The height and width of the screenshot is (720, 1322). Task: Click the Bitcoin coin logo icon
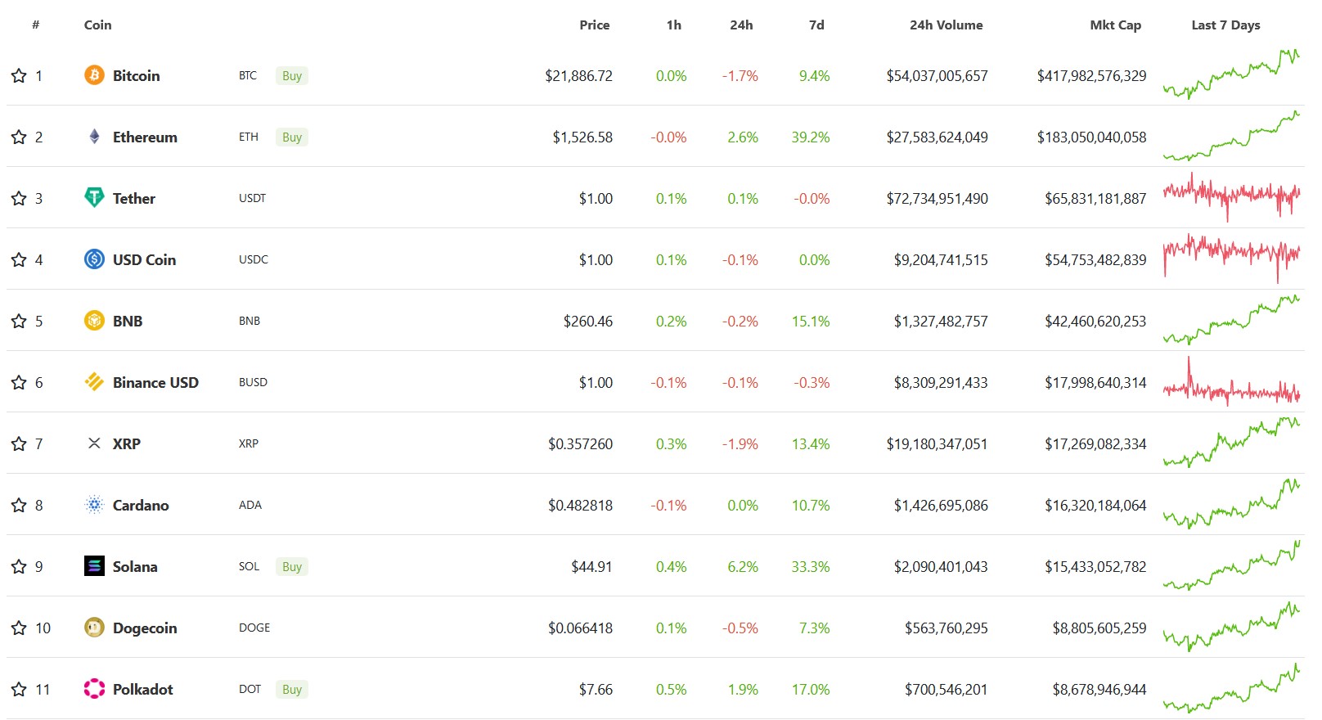click(x=94, y=75)
